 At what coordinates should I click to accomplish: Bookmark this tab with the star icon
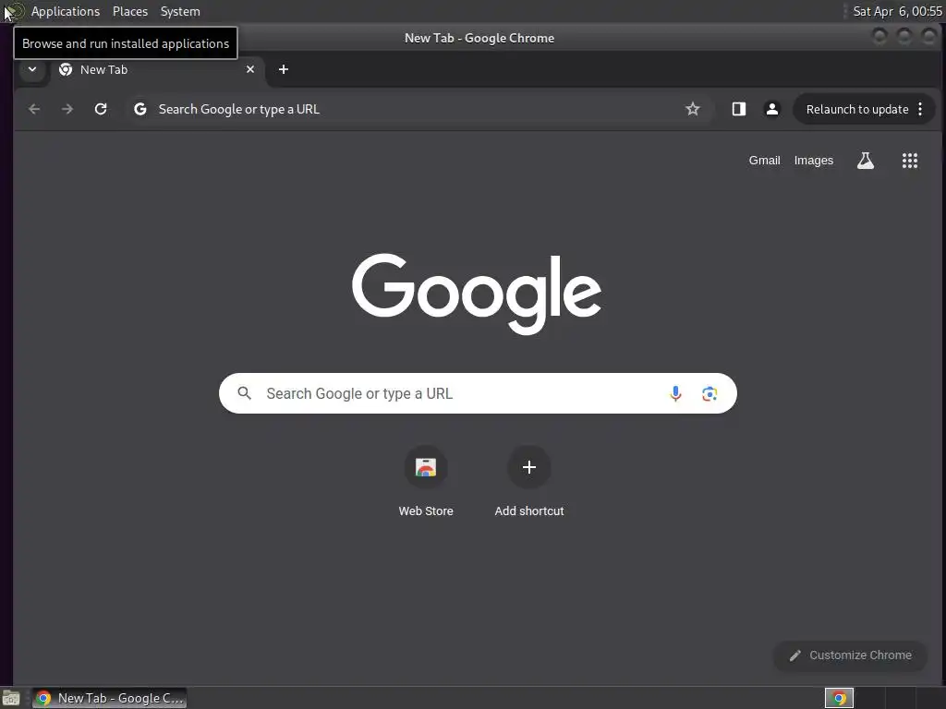coord(693,109)
